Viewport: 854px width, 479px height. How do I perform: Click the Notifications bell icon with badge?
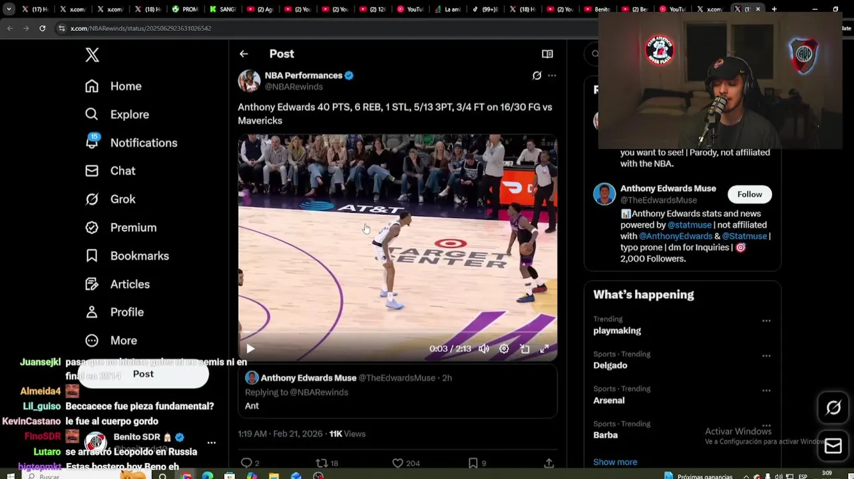[92, 142]
